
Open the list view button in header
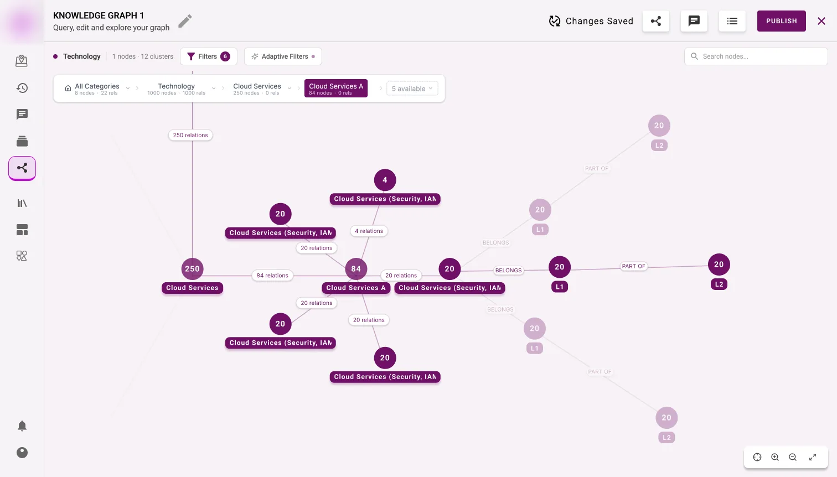[732, 21]
